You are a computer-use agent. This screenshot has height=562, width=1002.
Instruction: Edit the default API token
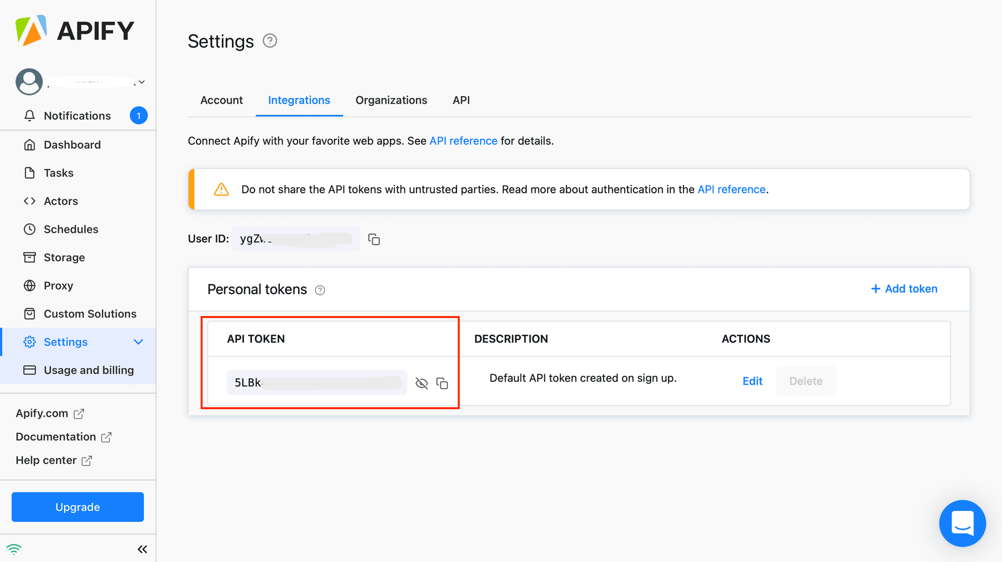click(753, 381)
